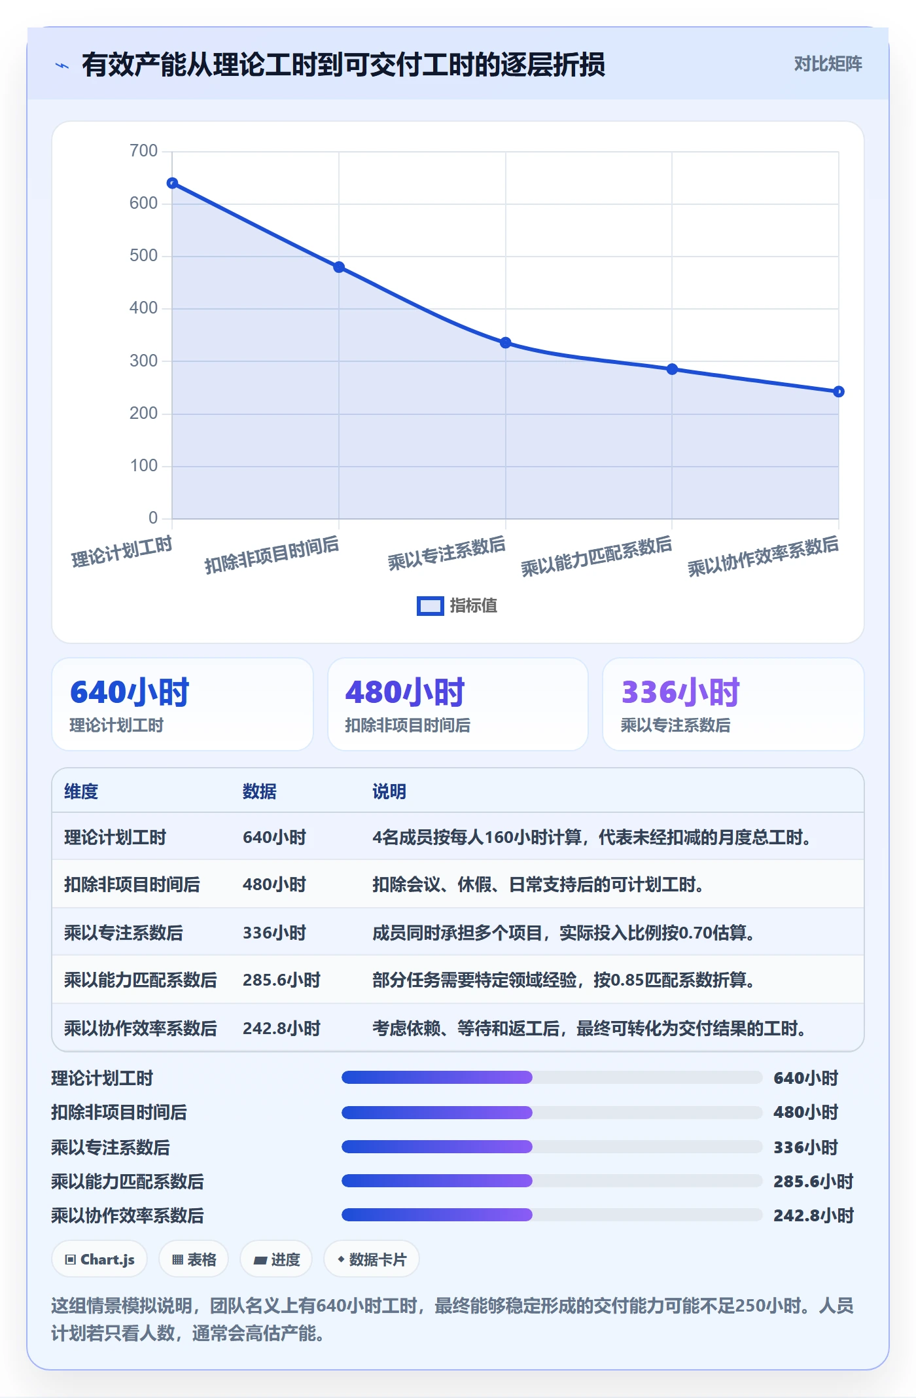Click the 336小时 data card
Image resolution: width=916 pixels, height=1398 pixels.
pyautogui.click(x=733, y=704)
